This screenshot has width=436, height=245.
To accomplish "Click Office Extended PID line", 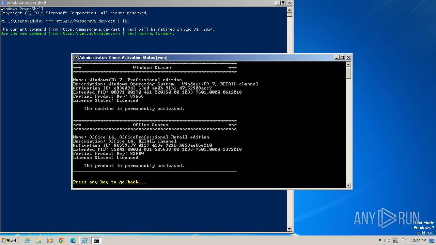I will (157, 149).
